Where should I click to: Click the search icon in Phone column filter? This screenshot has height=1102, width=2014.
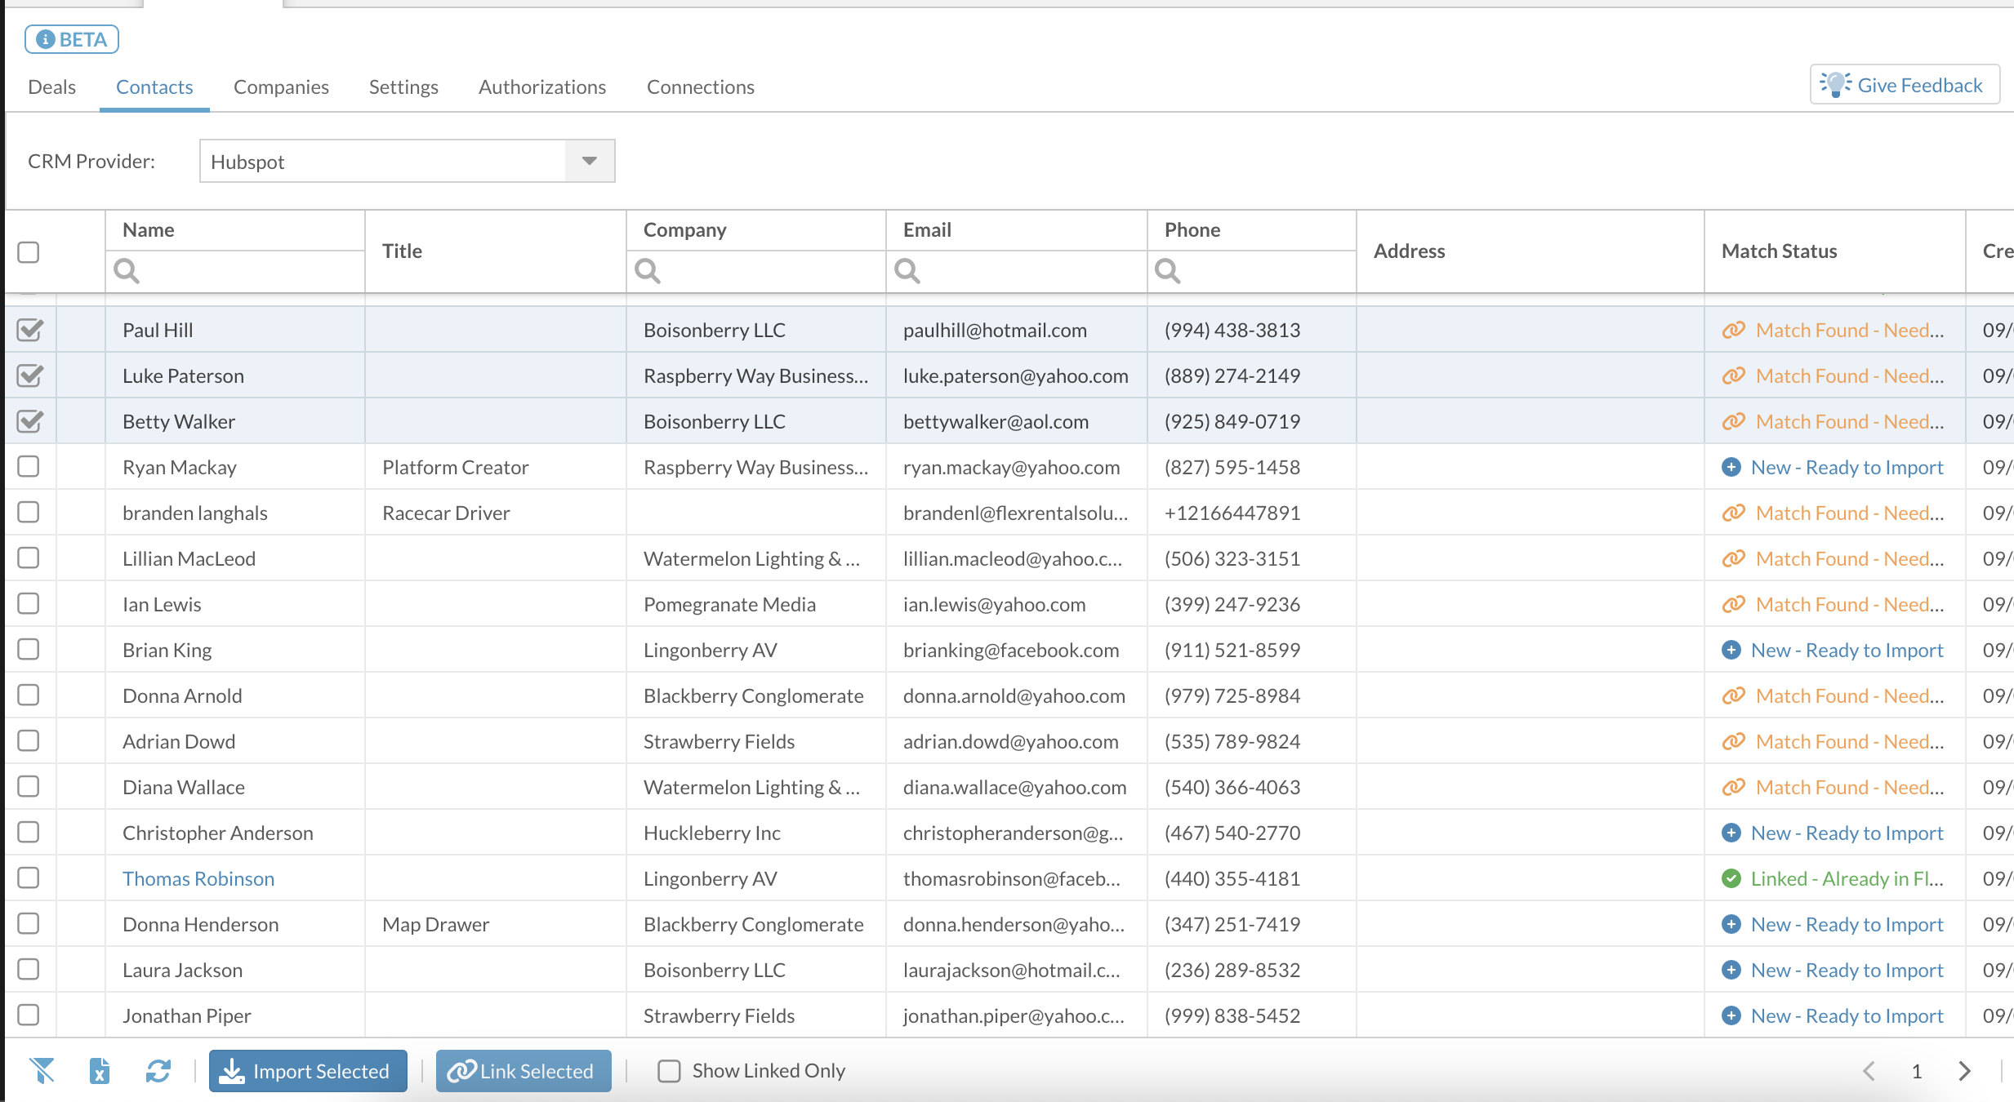coord(1168,271)
